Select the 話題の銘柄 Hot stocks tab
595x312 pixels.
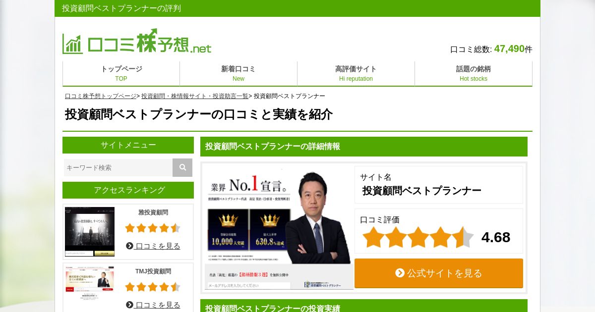(474, 73)
